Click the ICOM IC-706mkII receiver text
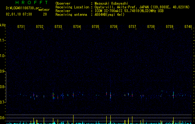The image size is (195, 124). (129, 11)
